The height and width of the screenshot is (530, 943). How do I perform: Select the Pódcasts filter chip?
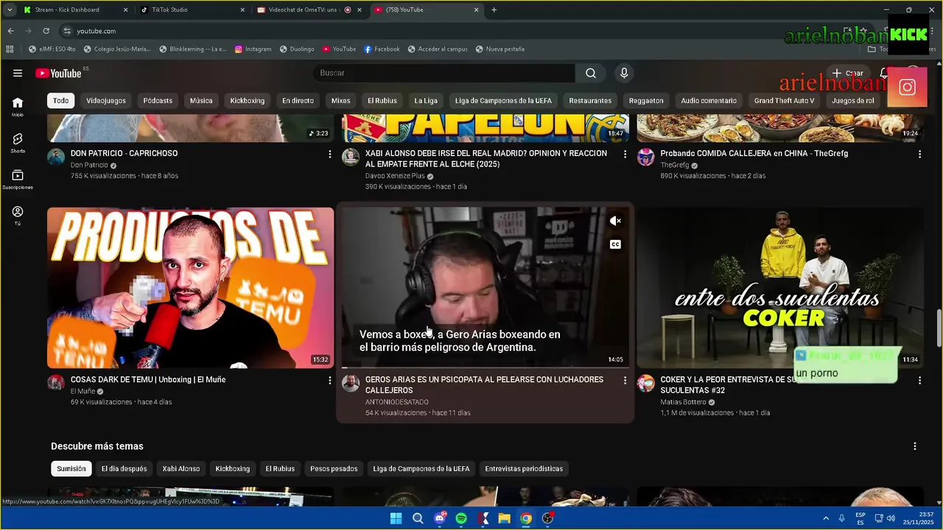158,101
